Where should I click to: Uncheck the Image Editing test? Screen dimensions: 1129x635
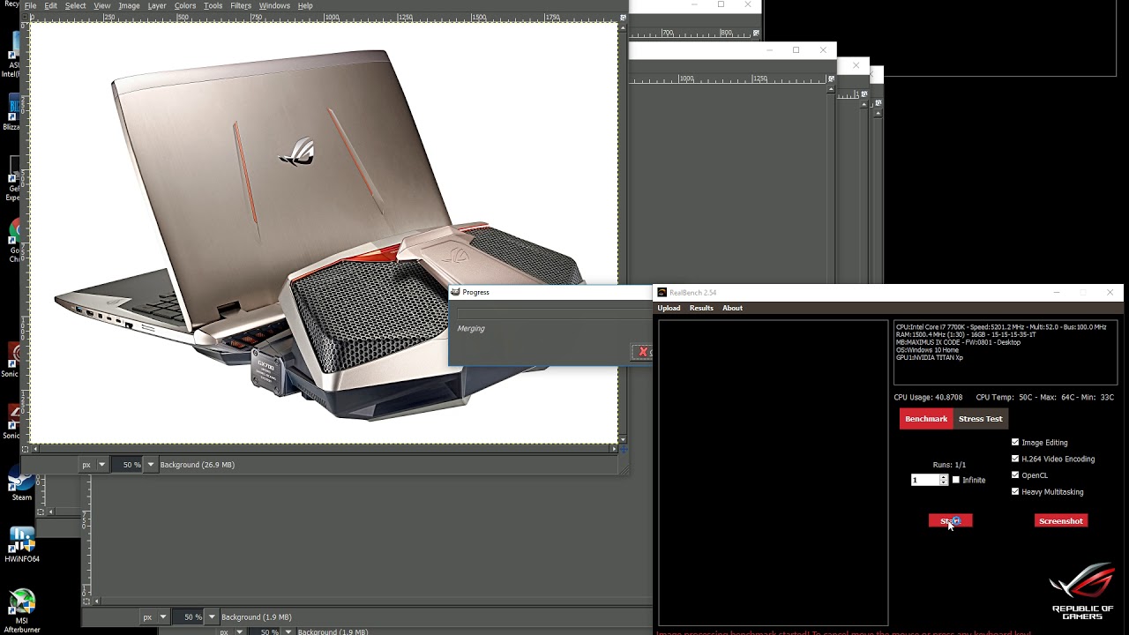pyautogui.click(x=1015, y=443)
